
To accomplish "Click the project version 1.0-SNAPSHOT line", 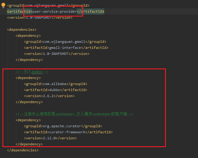I will [40, 17].
